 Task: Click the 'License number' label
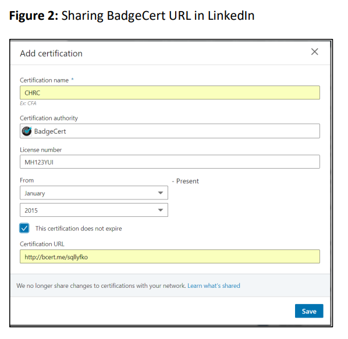click(41, 150)
